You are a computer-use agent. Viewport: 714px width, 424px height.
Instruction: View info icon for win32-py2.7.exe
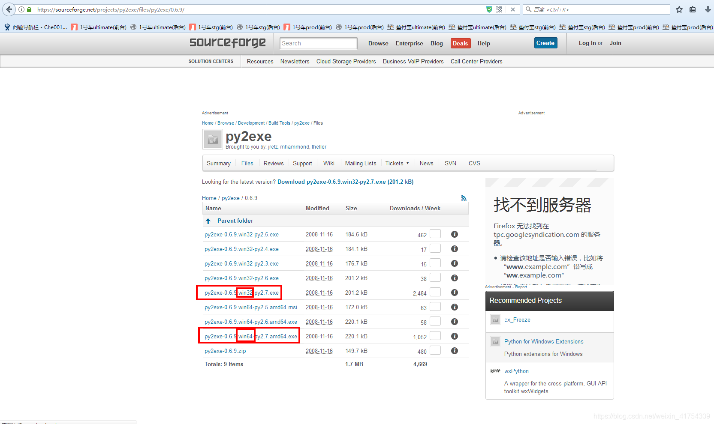tap(455, 293)
